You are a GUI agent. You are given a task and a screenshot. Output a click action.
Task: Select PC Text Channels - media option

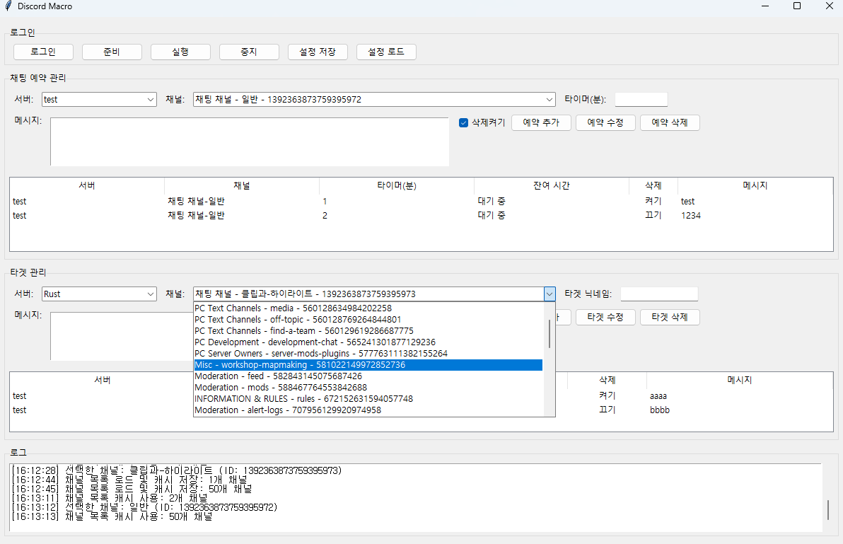(368, 308)
